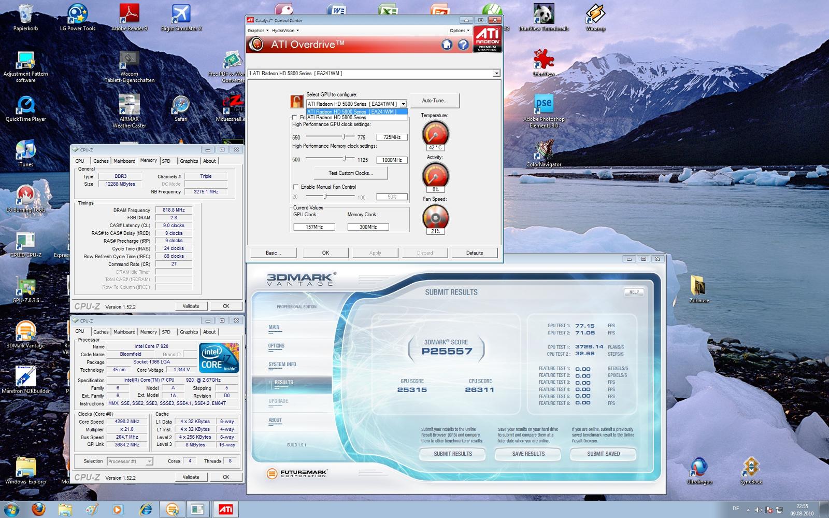Launch Safari desktop shortcut

[x=181, y=109]
